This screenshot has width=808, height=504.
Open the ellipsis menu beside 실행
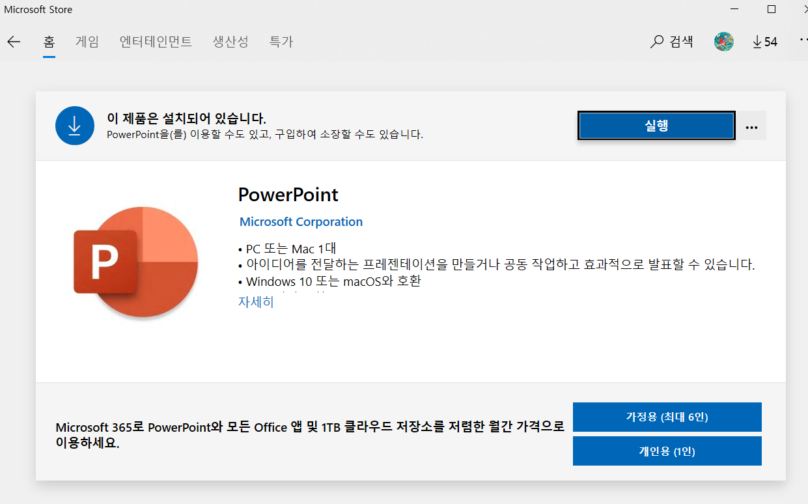[751, 126]
